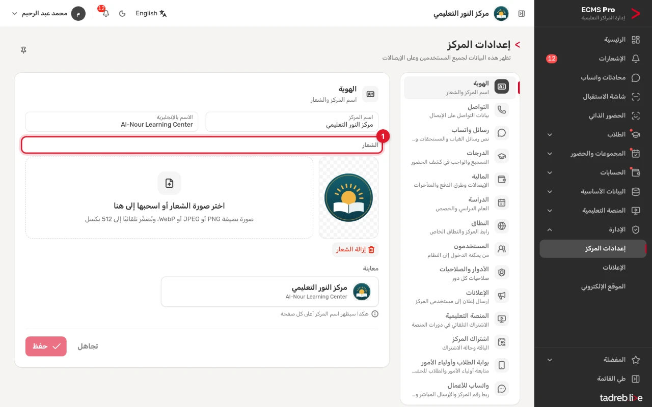Expand المفضلة favorites section
This screenshot has height=407, width=652.
pyautogui.click(x=593, y=360)
